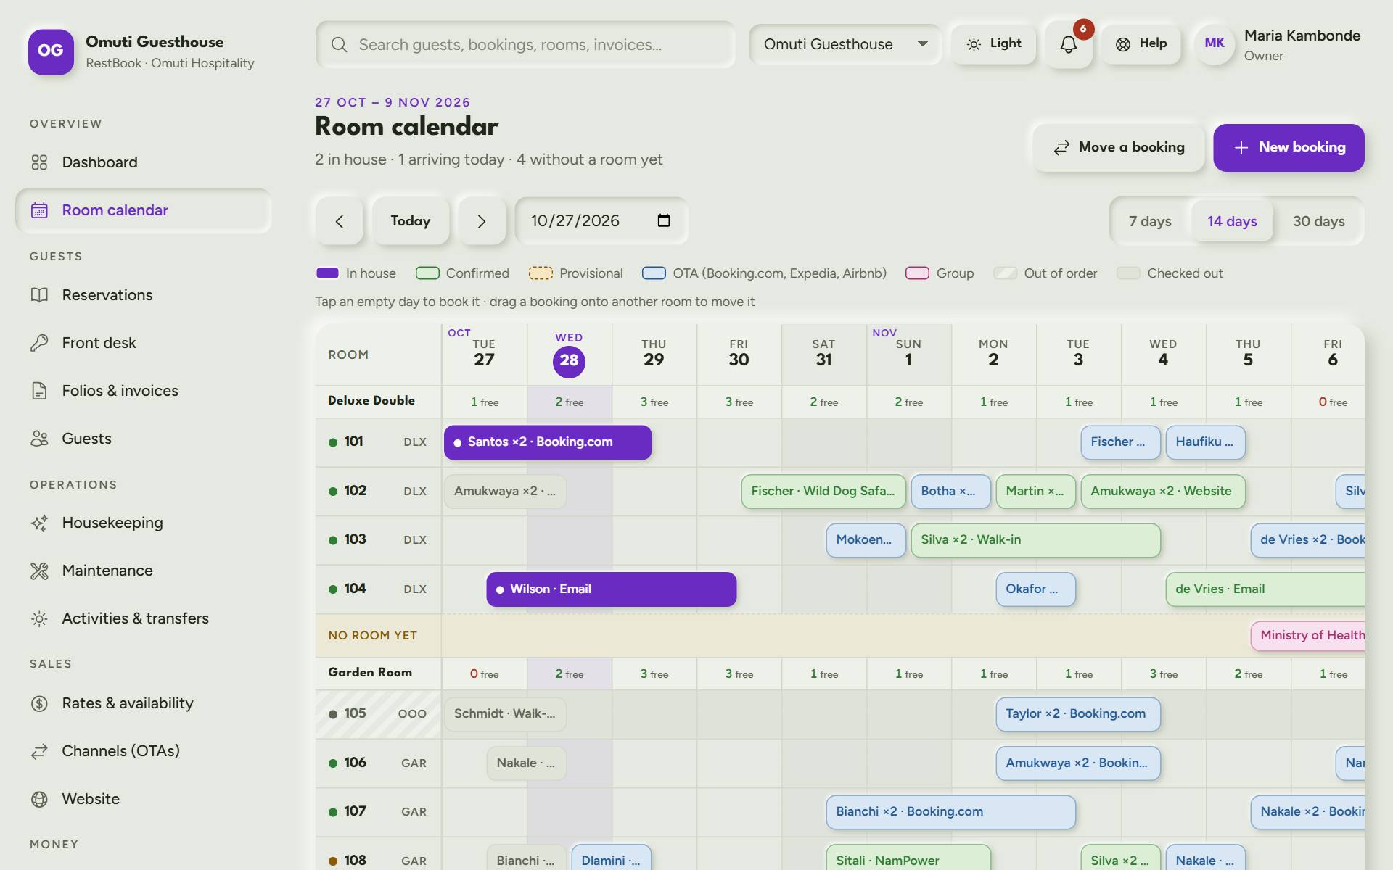The height and width of the screenshot is (870, 1393).
Task: Open the date picker calendar icon
Action: (663, 220)
